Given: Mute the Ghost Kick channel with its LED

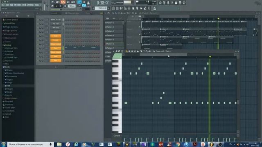Looking at the screenshot, I should 38,20.
